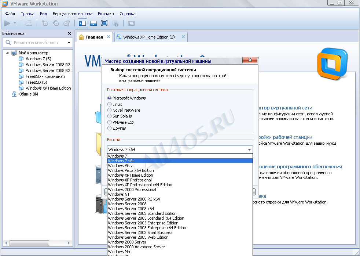This screenshot has height=256, width=360.
Task: Choose Windows 2000 Professional option
Action: [x=180, y=190]
